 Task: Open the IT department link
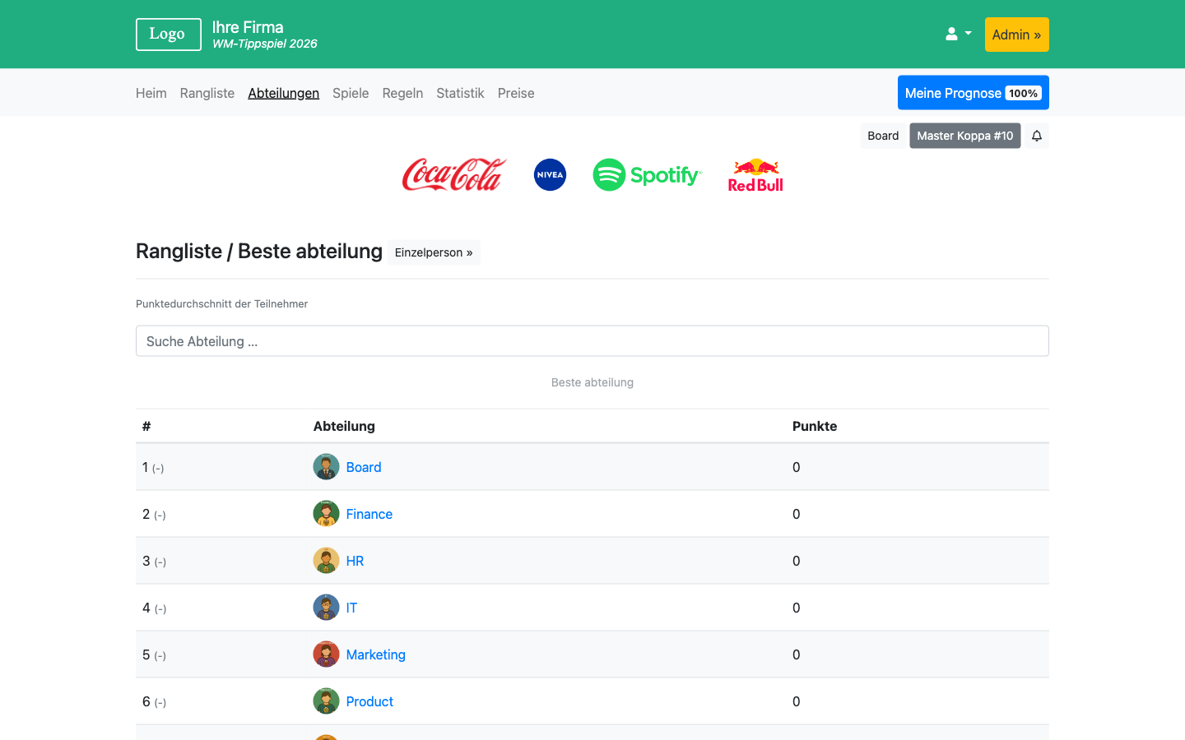click(x=351, y=608)
